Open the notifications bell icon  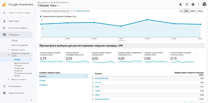click(180, 4)
